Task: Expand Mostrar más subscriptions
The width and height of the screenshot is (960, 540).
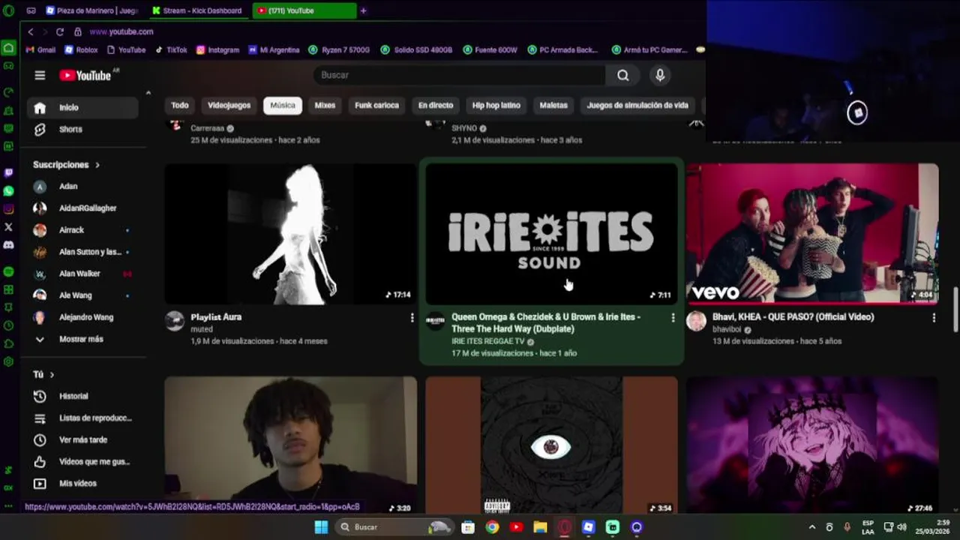Action: pyautogui.click(x=82, y=339)
